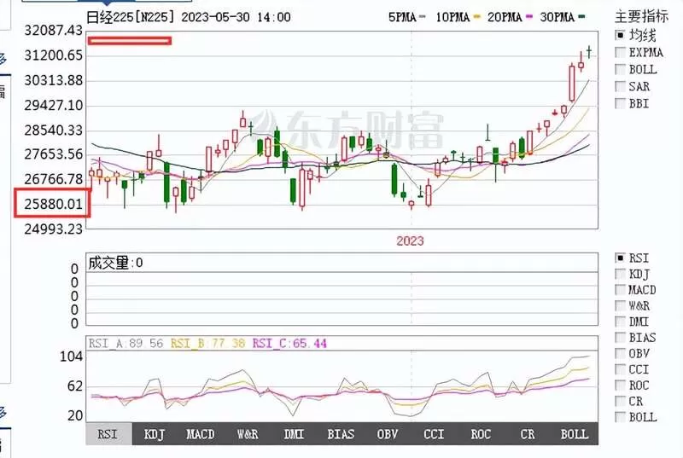Switch to the ROC tab
This screenshot has height=458, width=683.
tap(481, 434)
